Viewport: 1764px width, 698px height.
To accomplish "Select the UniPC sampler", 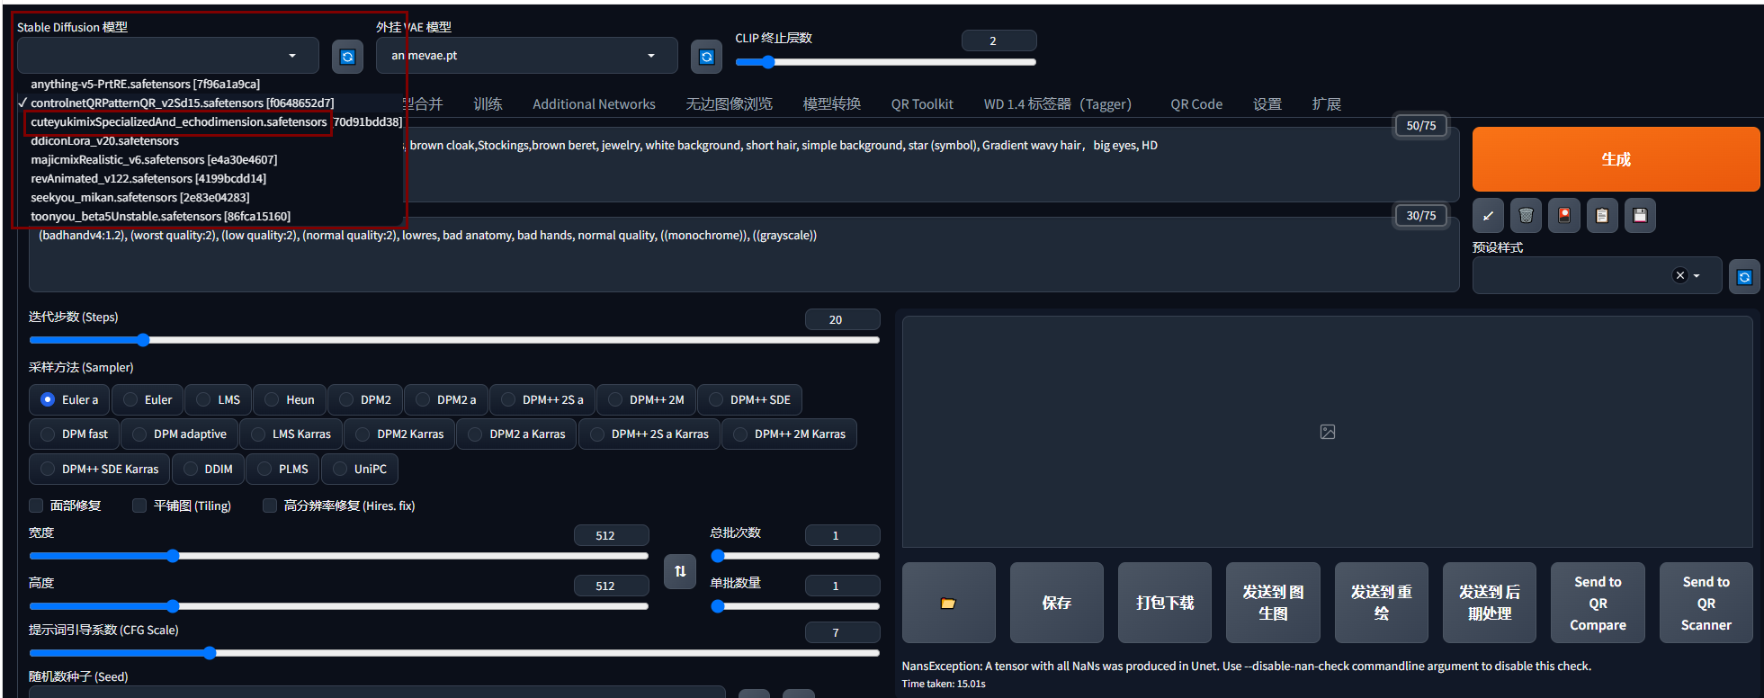I will tap(360, 469).
